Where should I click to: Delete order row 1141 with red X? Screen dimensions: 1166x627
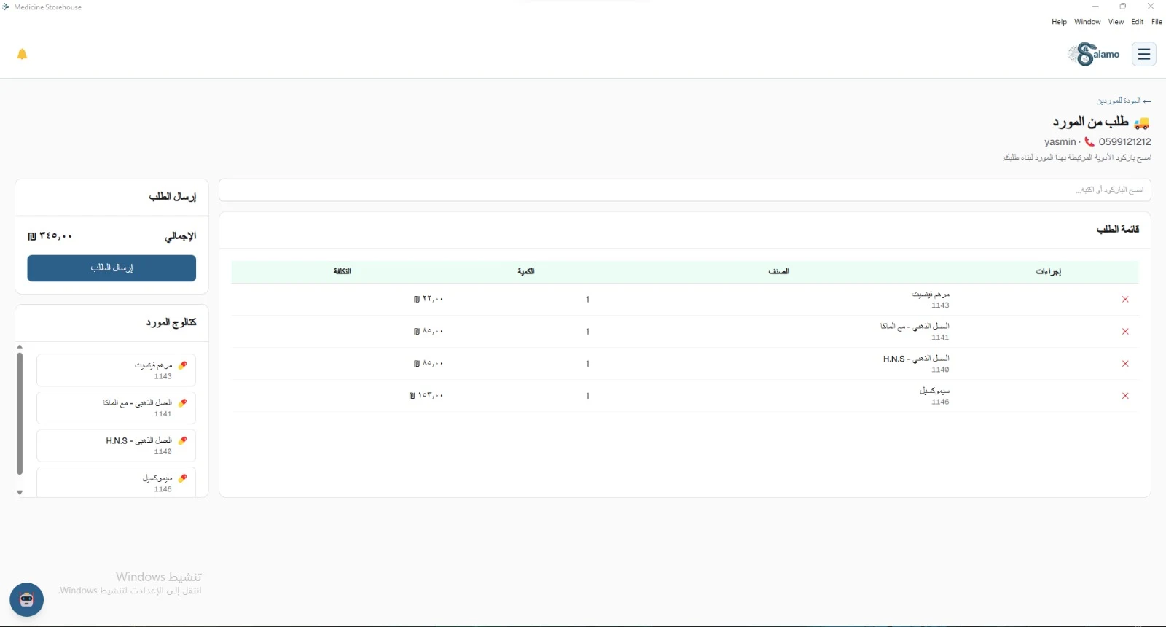coord(1125,332)
